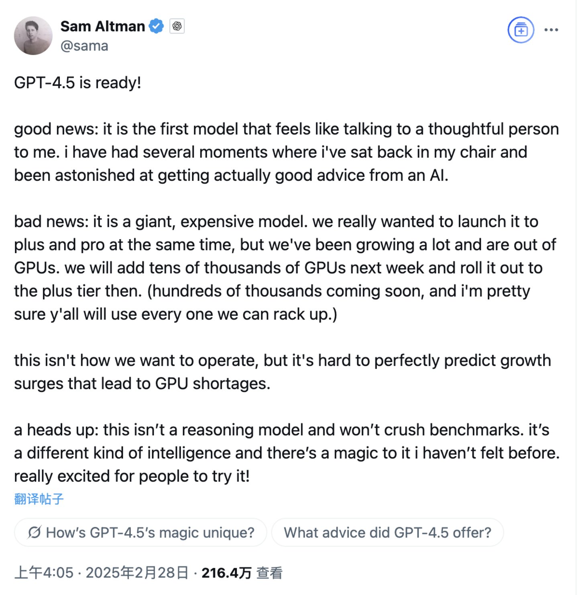This screenshot has width=578, height=595.
Task: Click the Sam Altman display name
Action: [102, 26]
